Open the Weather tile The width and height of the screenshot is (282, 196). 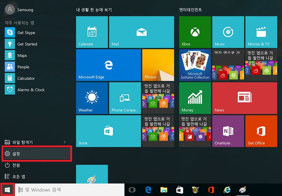tap(92, 98)
